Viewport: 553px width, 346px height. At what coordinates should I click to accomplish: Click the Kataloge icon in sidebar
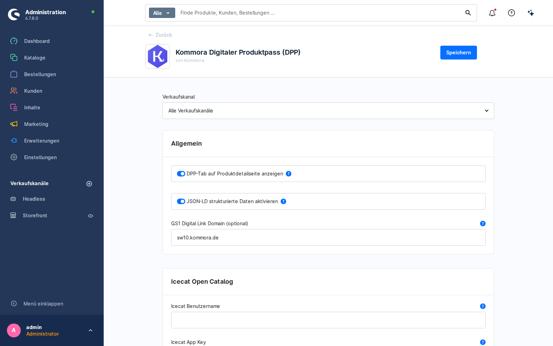[x=14, y=58]
